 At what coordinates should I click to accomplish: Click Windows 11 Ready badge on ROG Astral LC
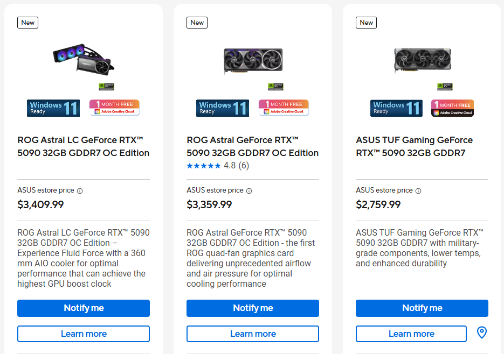point(53,108)
